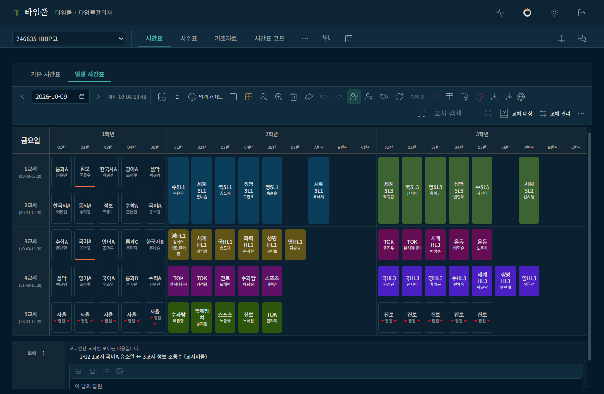Viewport: 604px width, 394px height.
Task: Click the globe web publish icon
Action: [521, 97]
